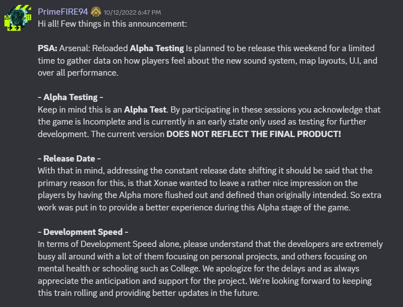Click the bold 'PSA:' label
Image resolution: width=403 pixels, height=307 pixels.
coord(47,48)
